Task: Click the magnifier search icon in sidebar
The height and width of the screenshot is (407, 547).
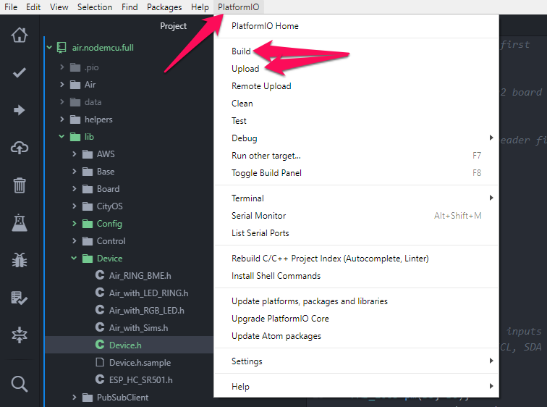Action: [20, 384]
